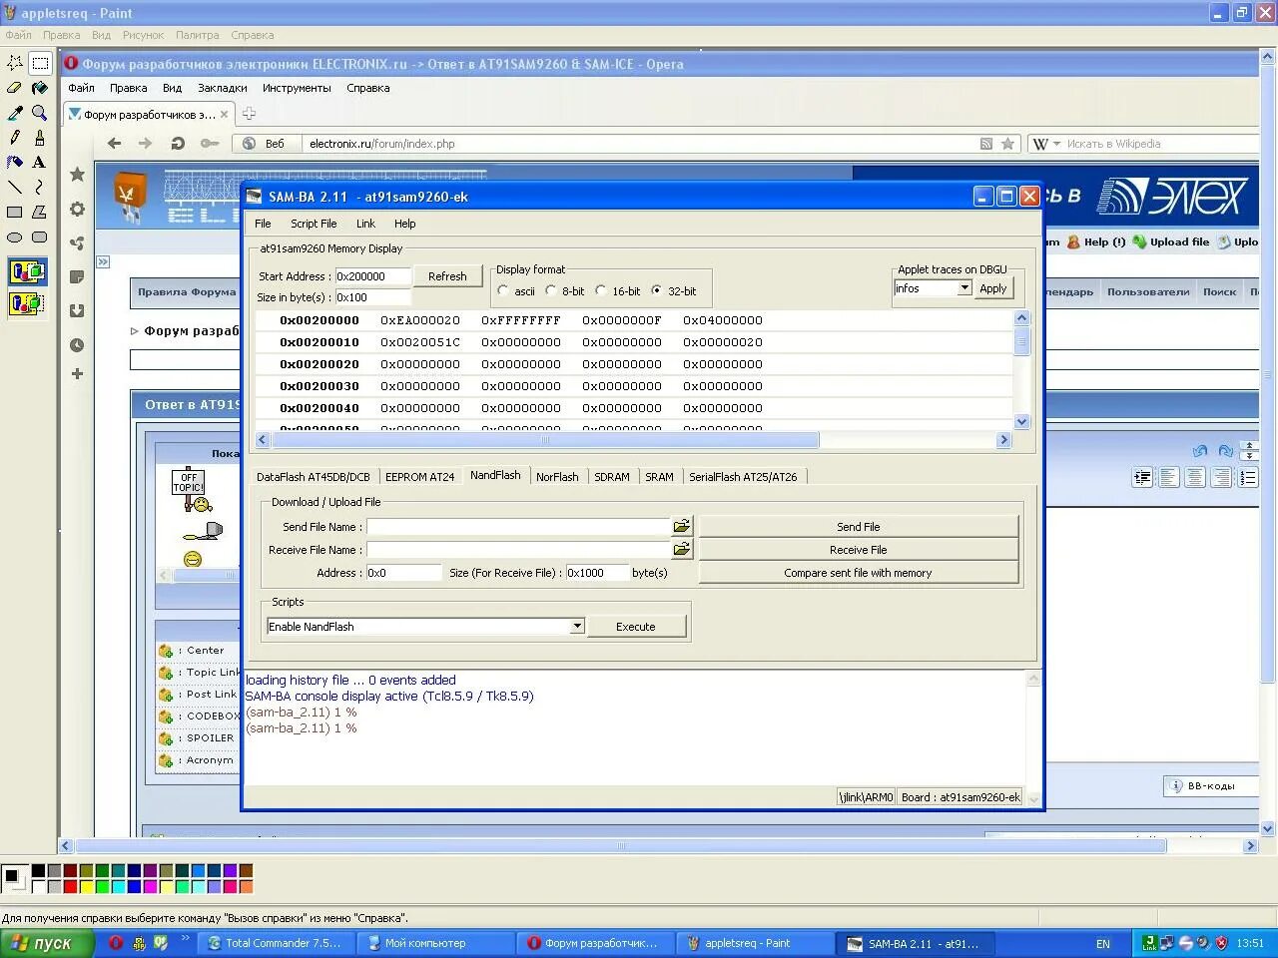Click the numbered list icon in forum editor
Image resolution: width=1278 pixels, height=958 pixels.
(1248, 478)
